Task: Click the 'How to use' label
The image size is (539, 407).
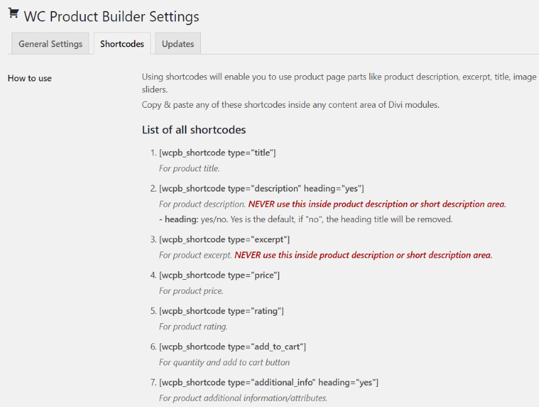Action: point(29,78)
